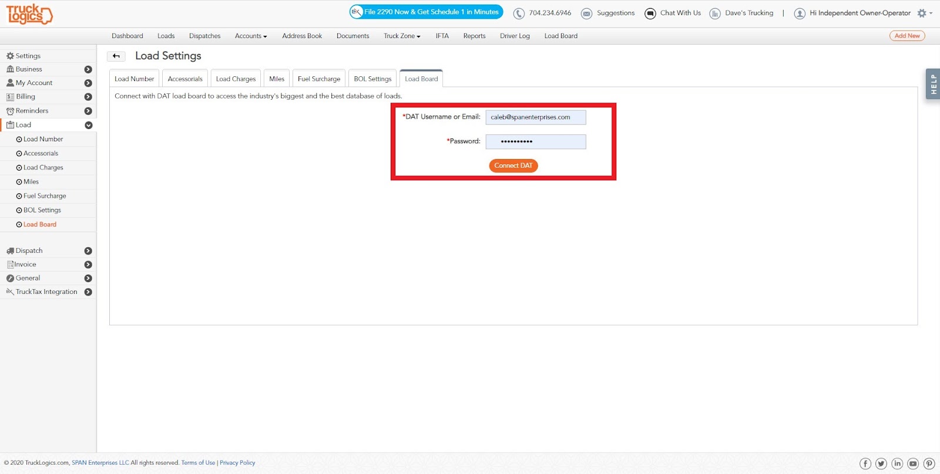This screenshot has width=940, height=474.
Task: Click the SPAN Enterprises LLC link
Action: point(100,463)
